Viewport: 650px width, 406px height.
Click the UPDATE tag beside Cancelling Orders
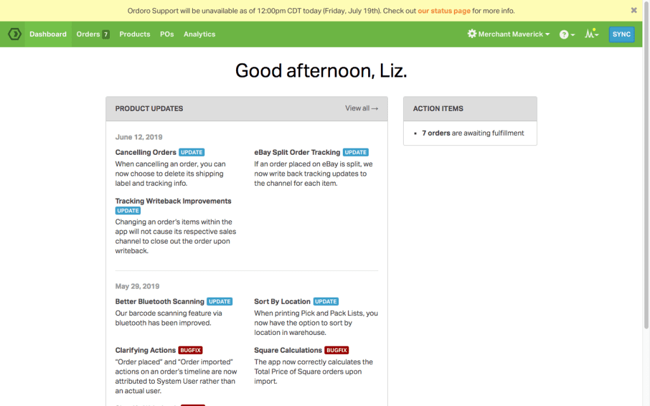click(x=192, y=152)
